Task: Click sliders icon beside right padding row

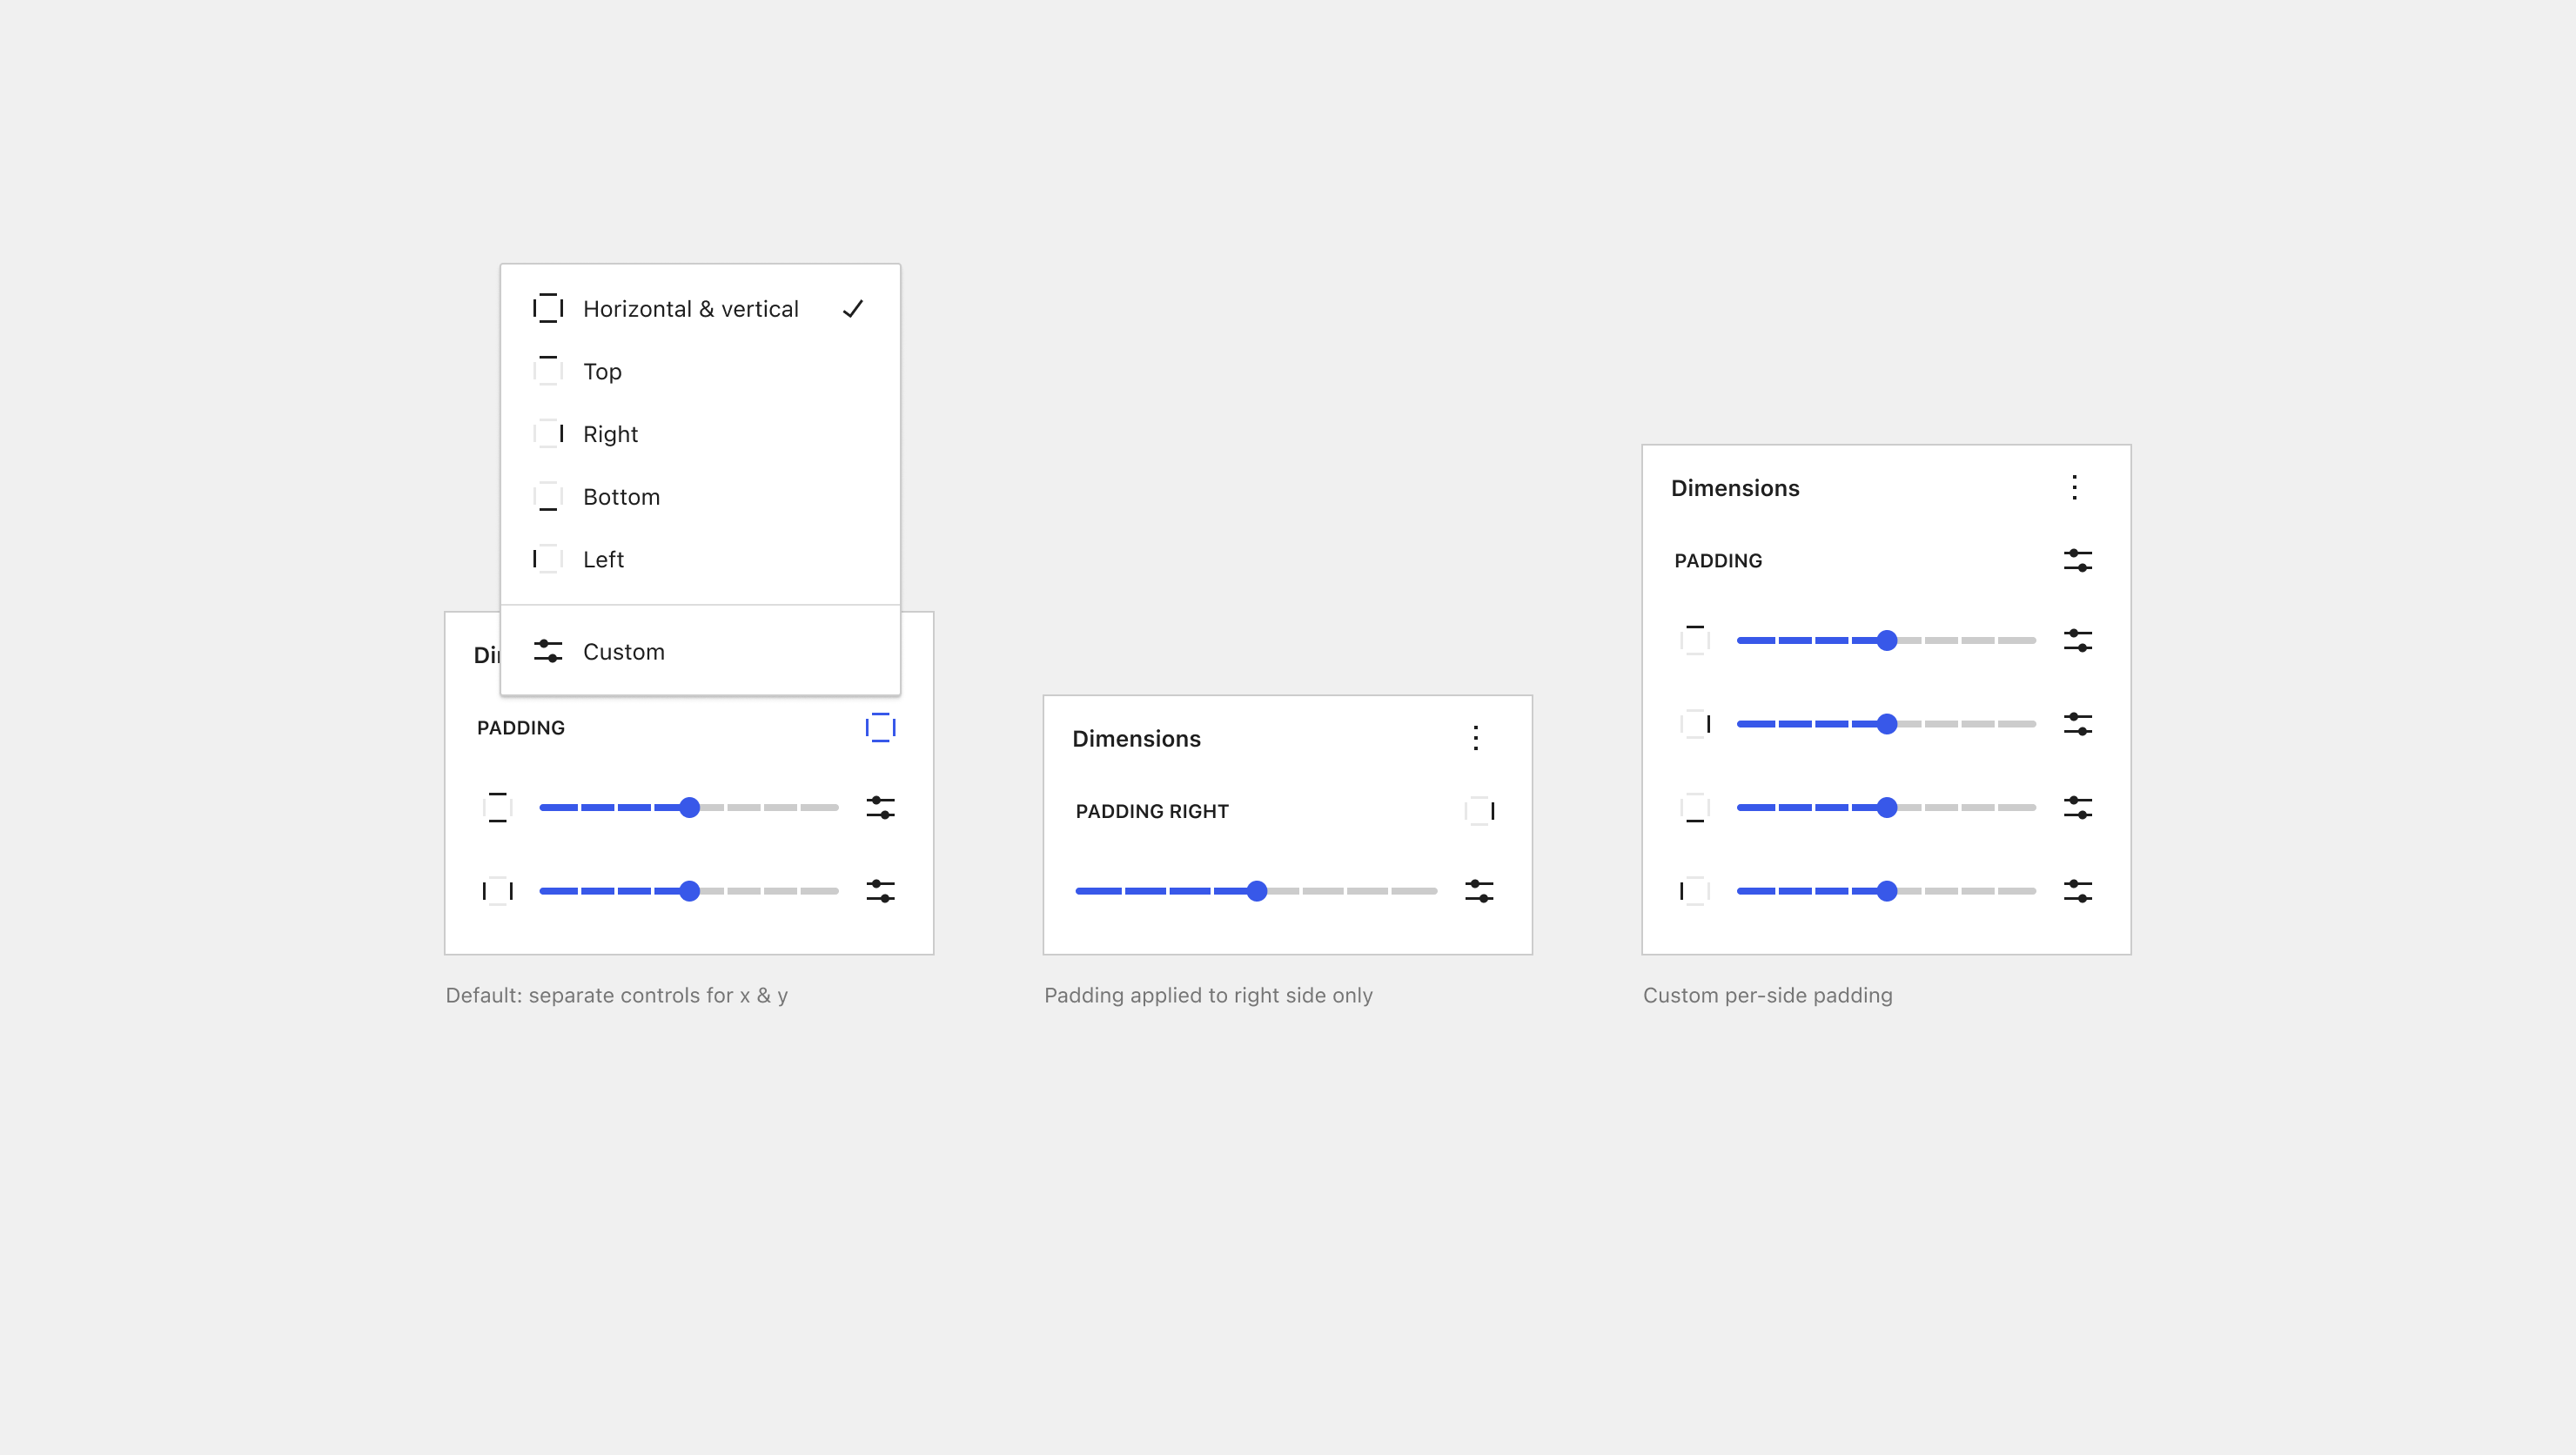Action: [x=2077, y=723]
